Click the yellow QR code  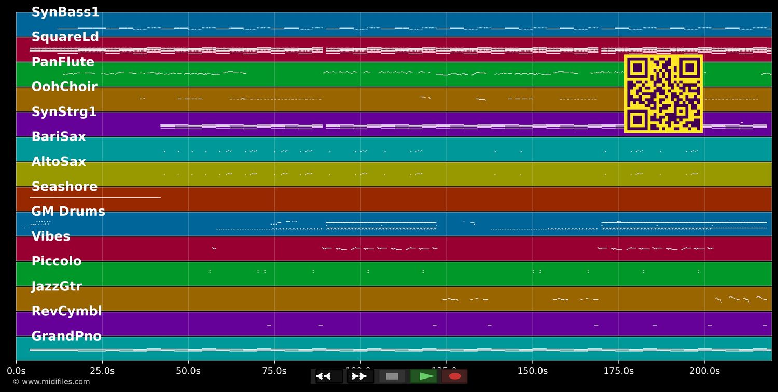tap(663, 94)
